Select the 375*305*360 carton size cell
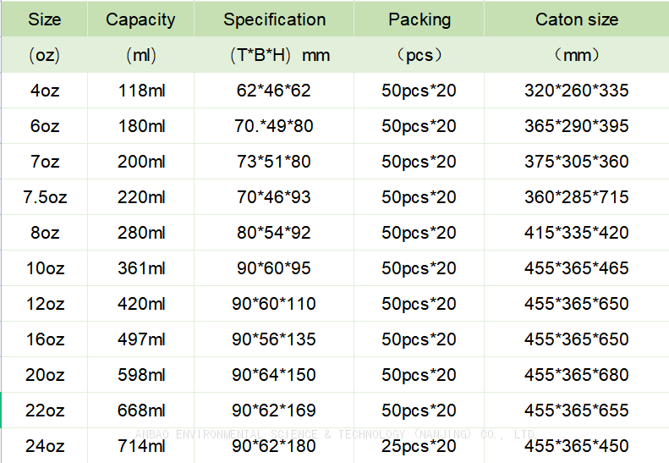The height and width of the screenshot is (463, 669). coord(576,162)
